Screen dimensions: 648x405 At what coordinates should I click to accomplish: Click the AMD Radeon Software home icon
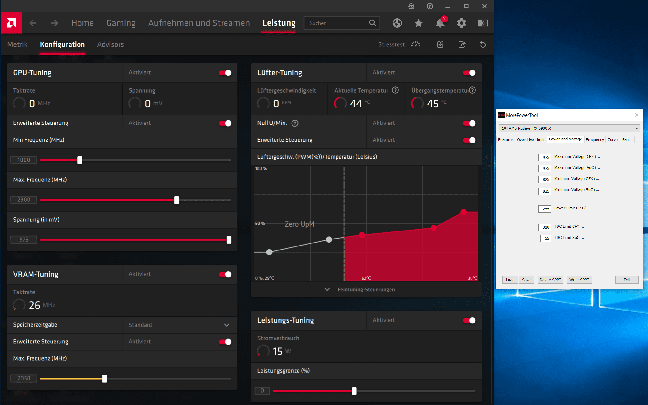tap(12, 22)
